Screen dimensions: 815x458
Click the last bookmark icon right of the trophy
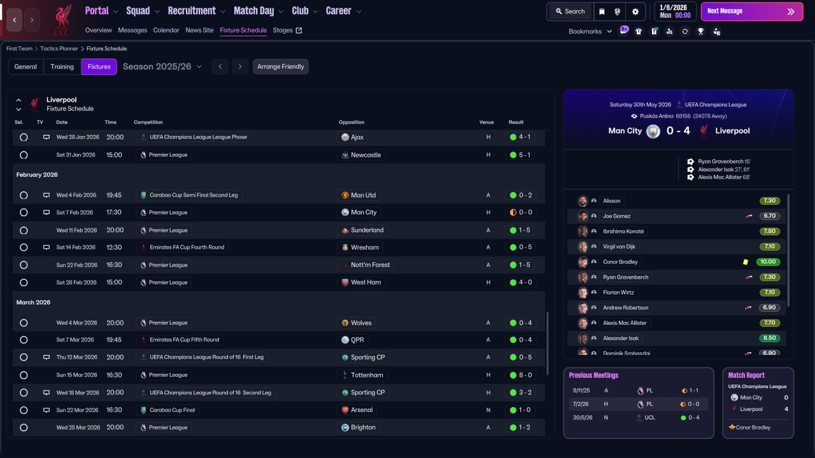(716, 31)
